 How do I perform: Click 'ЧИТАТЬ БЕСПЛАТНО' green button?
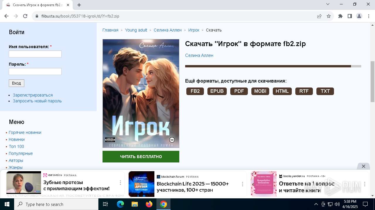click(141, 157)
